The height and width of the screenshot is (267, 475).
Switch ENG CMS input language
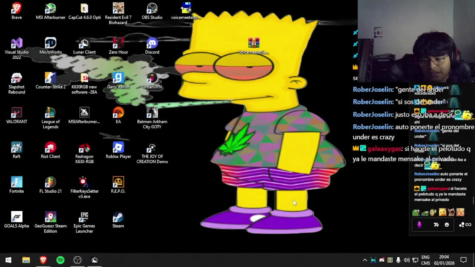pos(426,260)
